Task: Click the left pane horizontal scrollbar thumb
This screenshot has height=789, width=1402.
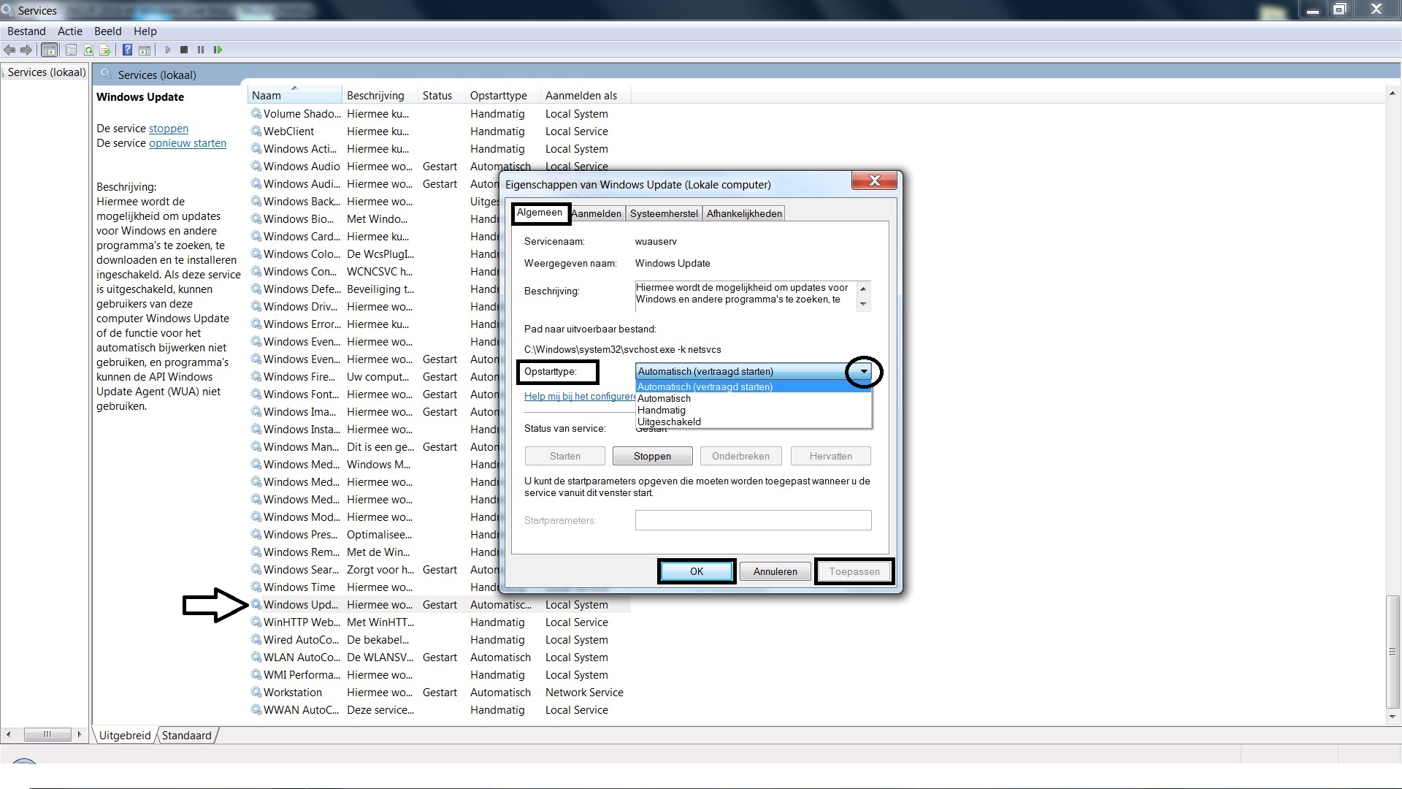Action: [47, 734]
